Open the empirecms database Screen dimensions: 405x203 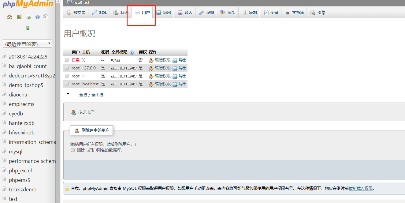point(21,104)
